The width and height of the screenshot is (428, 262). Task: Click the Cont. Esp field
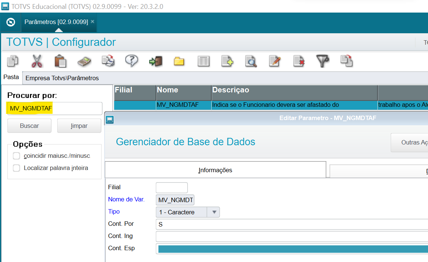(x=292, y=249)
